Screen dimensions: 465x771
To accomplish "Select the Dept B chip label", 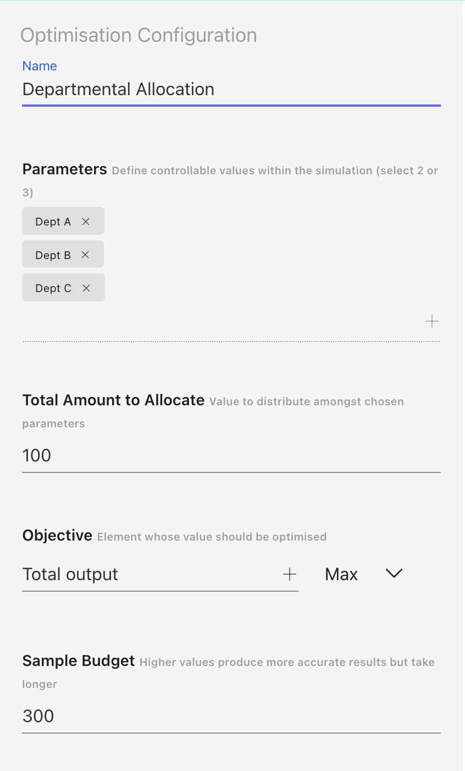I will [x=53, y=255].
